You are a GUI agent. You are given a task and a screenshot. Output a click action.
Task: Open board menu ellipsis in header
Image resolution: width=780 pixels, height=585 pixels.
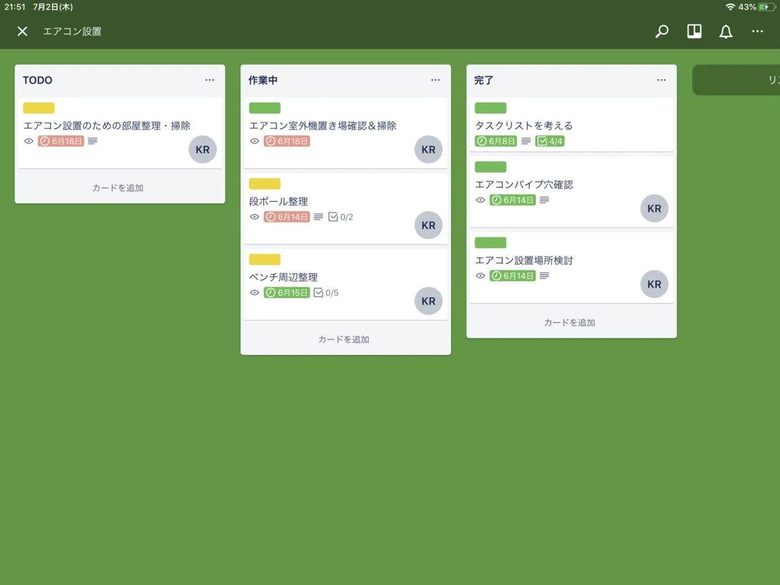coord(757,31)
